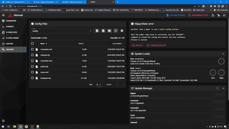Open the notifications bell
This screenshot has width=229, height=129.
213,15
